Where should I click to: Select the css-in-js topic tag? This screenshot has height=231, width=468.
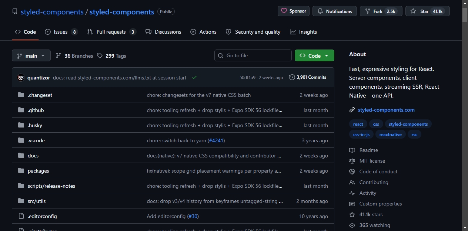click(x=361, y=135)
